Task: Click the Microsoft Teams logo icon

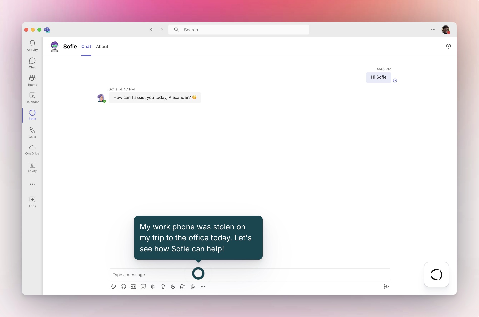Action: pos(47,30)
